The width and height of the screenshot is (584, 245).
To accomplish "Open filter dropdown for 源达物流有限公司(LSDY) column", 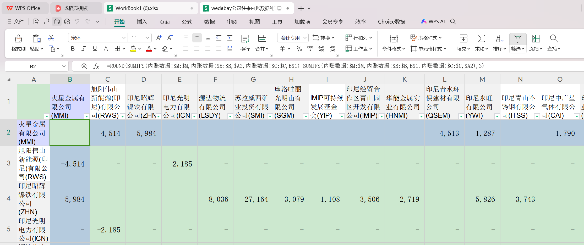I will click(230, 116).
